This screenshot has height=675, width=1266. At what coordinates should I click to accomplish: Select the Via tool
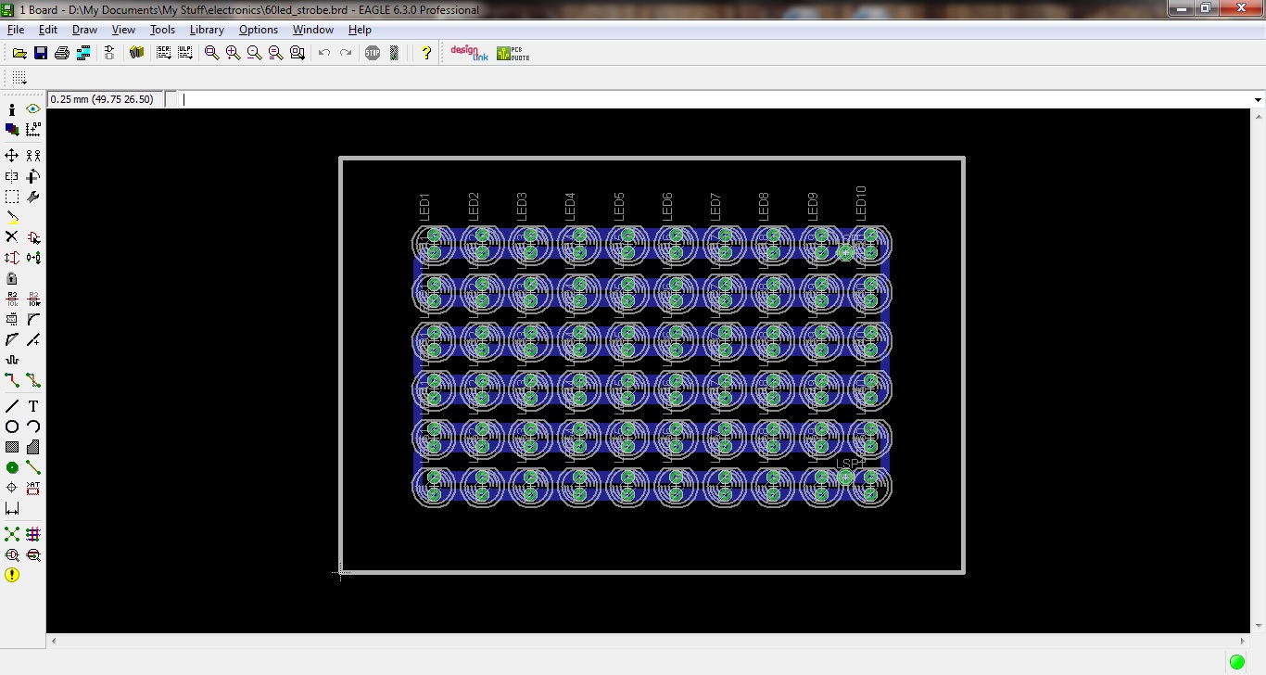pos(11,467)
